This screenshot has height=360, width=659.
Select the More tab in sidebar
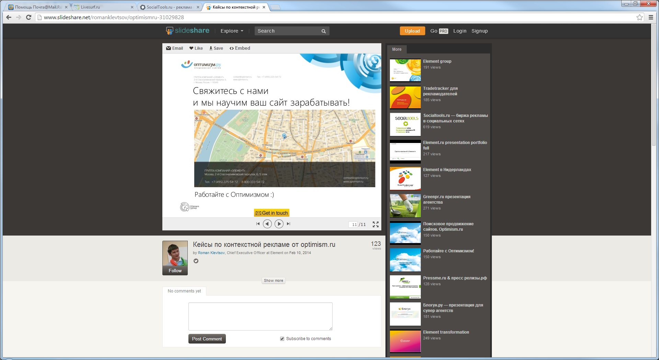(x=397, y=49)
